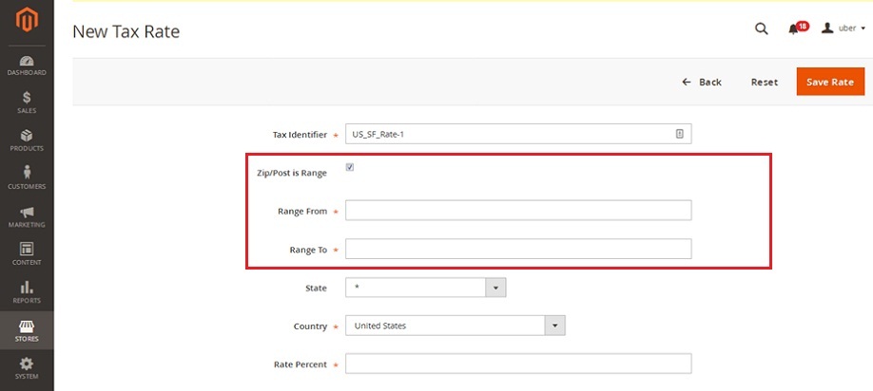The width and height of the screenshot is (873, 391).
Task: Open the Dashboard sidebar icon
Action: pos(27,61)
